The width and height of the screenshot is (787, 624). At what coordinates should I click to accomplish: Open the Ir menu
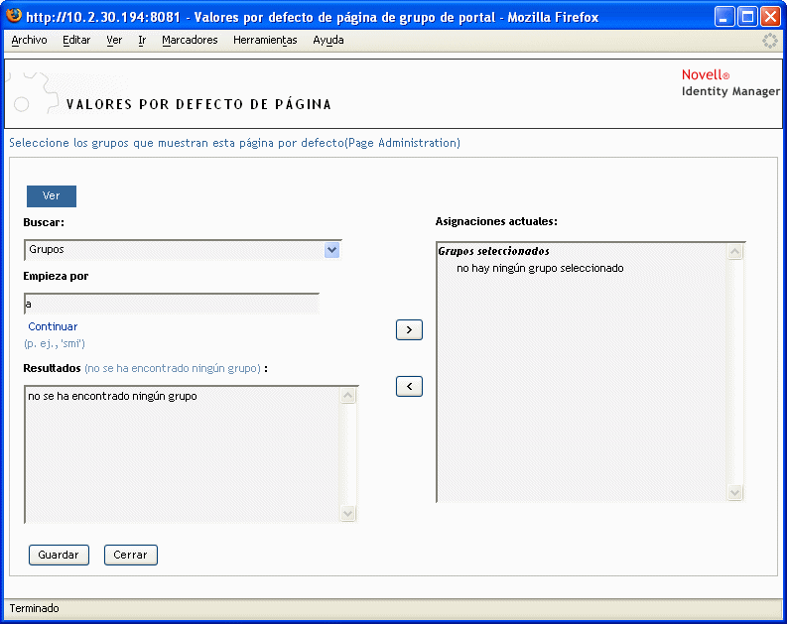click(142, 40)
